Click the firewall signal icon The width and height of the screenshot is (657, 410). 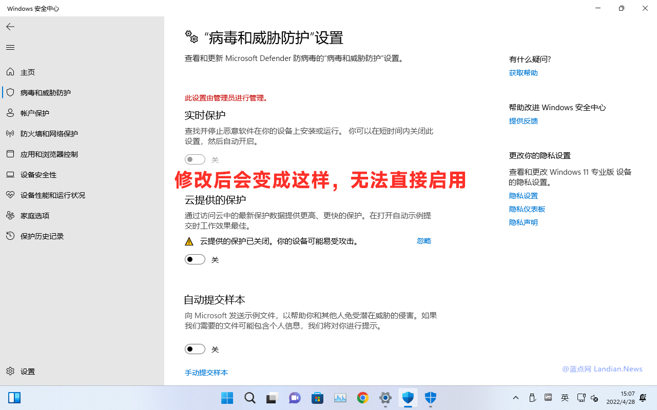pyautogui.click(x=10, y=133)
